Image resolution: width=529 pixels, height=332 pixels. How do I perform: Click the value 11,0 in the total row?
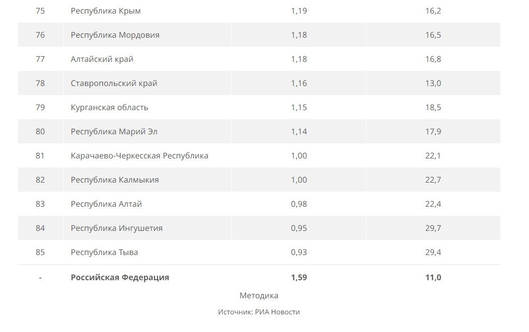(x=433, y=277)
